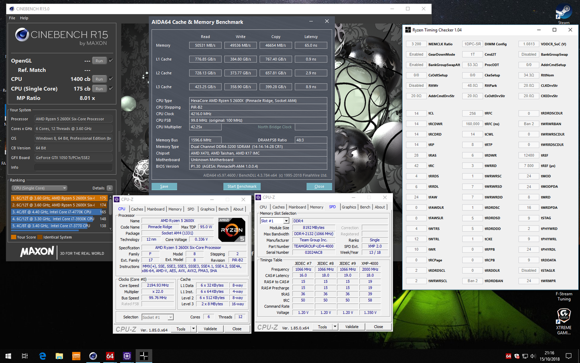Screen dimensions: 580x363
Task: Open the network icon in system tray
Action: pos(525,356)
